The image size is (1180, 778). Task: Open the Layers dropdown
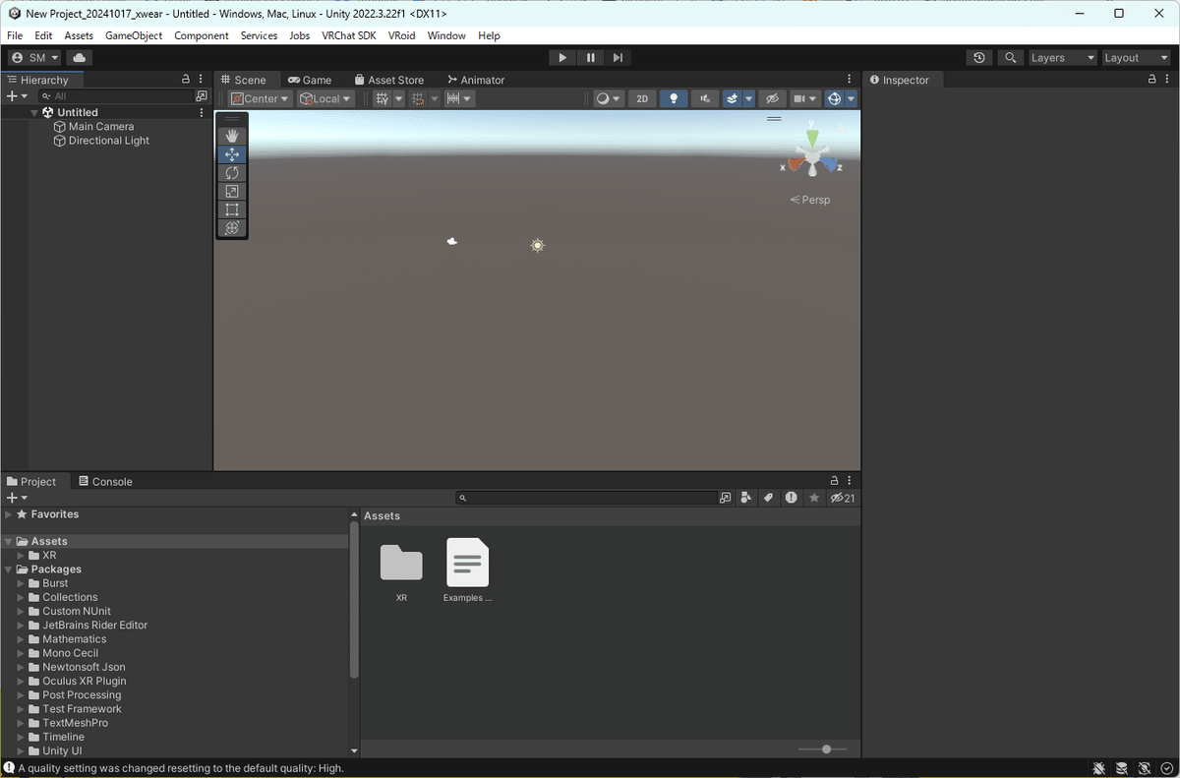[1062, 58]
